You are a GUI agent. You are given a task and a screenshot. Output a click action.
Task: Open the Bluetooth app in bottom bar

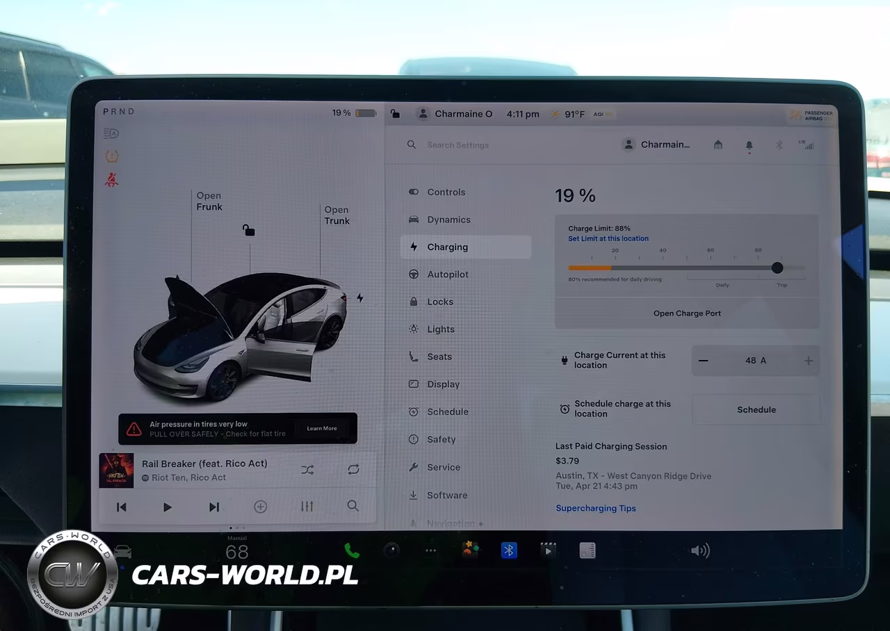[x=509, y=550]
